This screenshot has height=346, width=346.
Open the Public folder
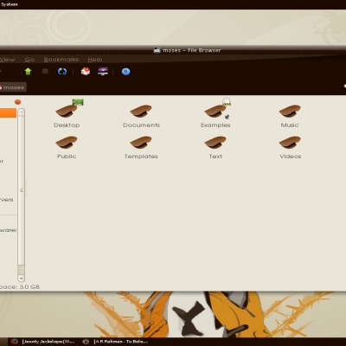tap(67, 148)
